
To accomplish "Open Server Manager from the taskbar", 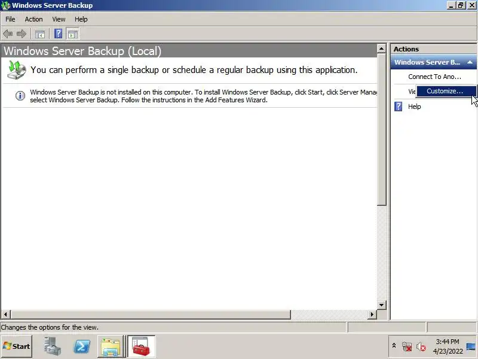I will (x=51, y=346).
